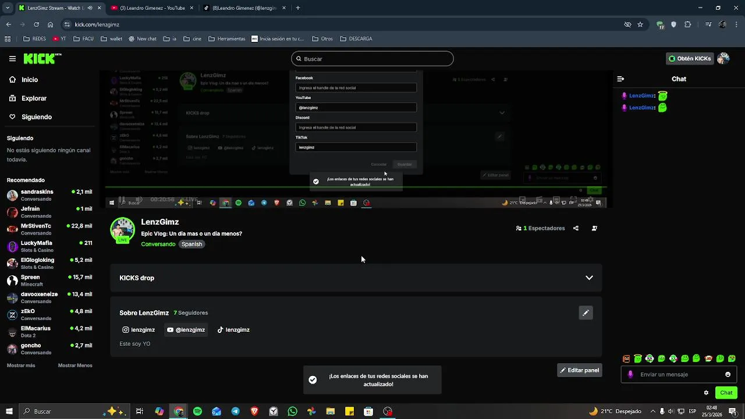
Task: Mute the LenzGimz Stream tab audio icon
Action: coord(90,8)
